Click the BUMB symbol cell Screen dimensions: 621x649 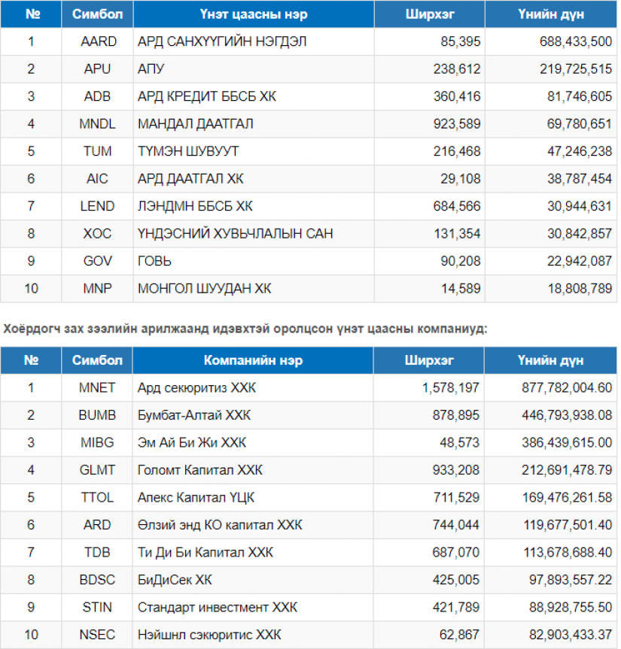[97, 414]
